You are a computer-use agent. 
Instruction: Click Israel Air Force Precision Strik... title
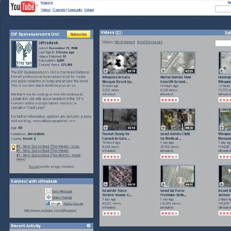coord(173,193)
